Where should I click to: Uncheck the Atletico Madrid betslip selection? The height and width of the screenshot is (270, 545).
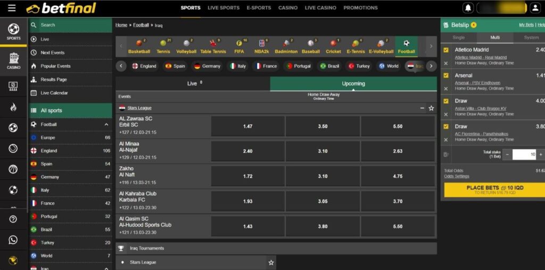pos(446,50)
